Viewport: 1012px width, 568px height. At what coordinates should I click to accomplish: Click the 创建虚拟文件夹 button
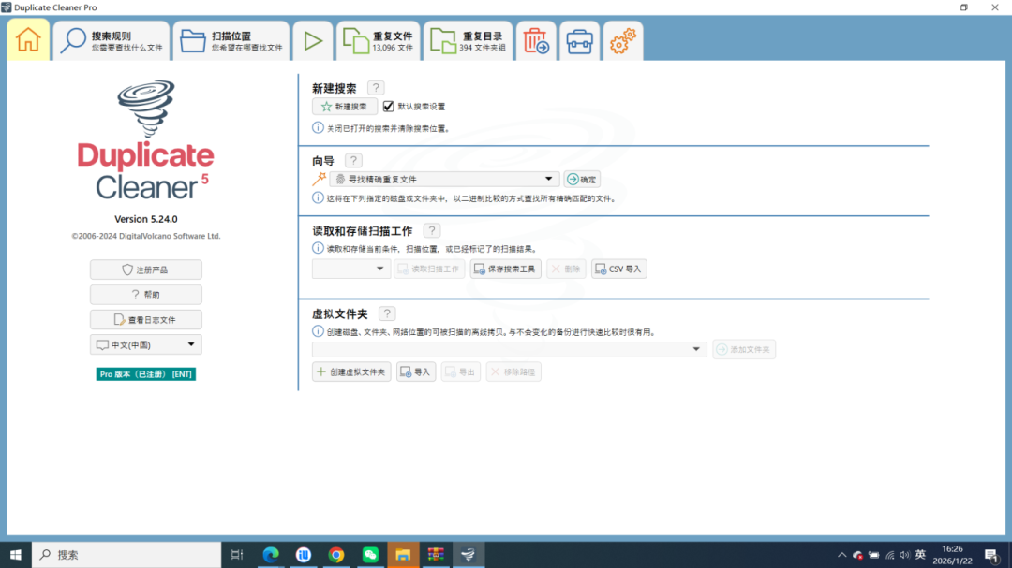click(x=351, y=372)
